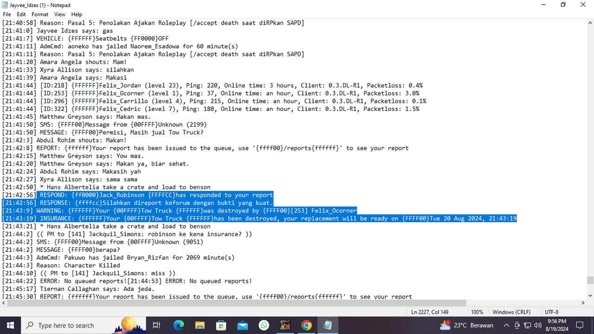The image size is (594, 334).
Task: Click 'Pakuwo has jailed Bryan_Rizfan' line
Action: (x=118, y=257)
